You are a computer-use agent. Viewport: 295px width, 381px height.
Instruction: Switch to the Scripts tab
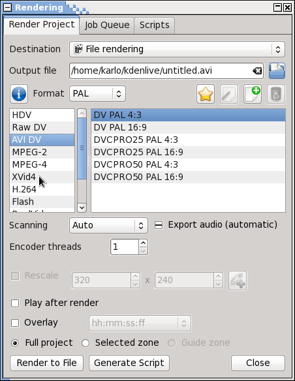tap(154, 25)
